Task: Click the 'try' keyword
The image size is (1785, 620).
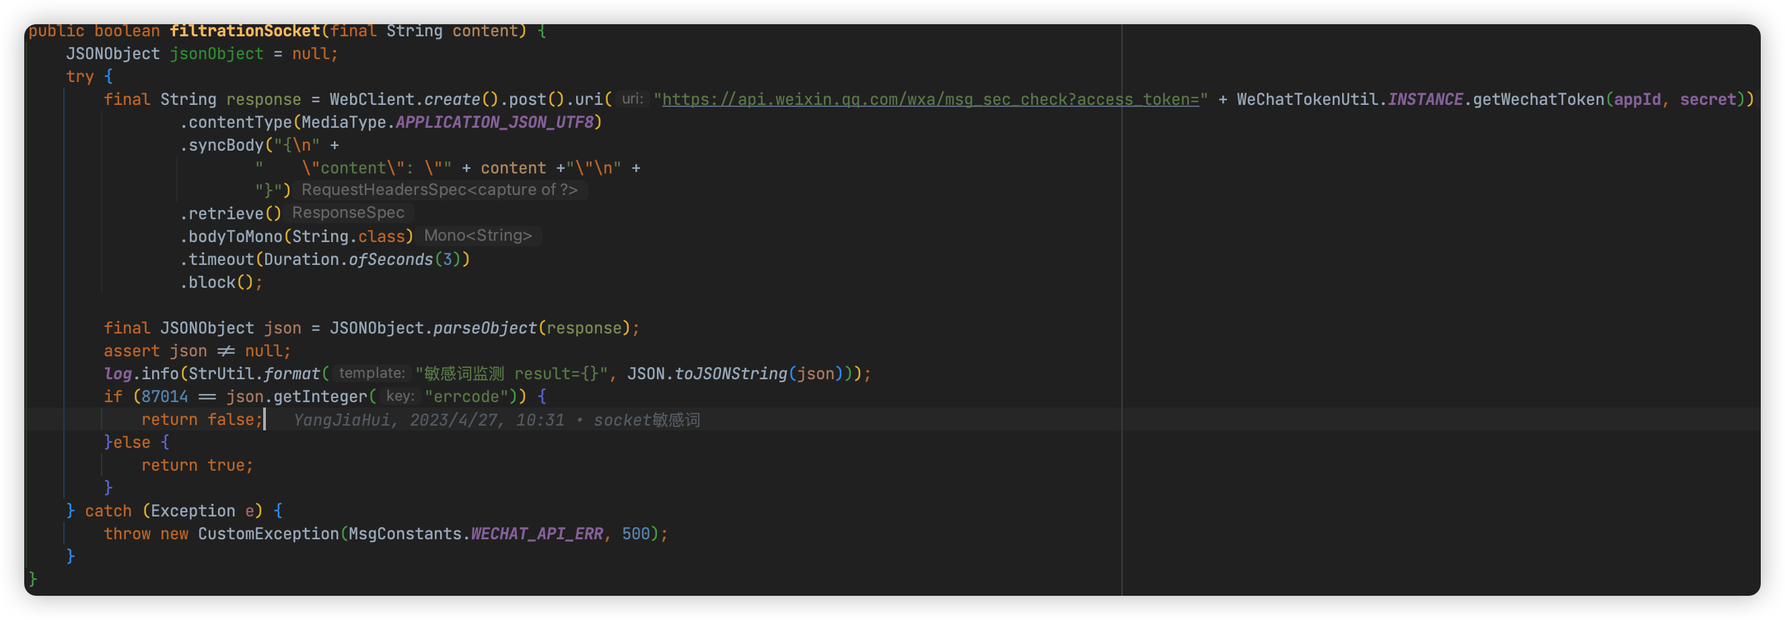Action: 79,77
